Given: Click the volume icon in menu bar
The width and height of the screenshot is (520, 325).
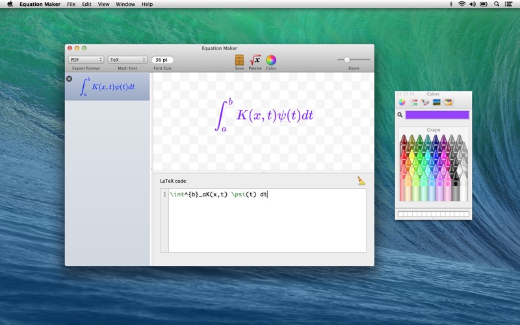Looking at the screenshot, I should (x=473, y=4).
